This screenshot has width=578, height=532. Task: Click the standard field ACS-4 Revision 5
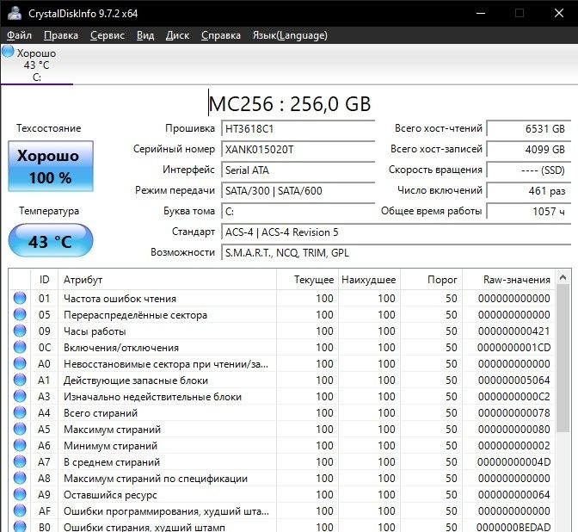click(397, 232)
